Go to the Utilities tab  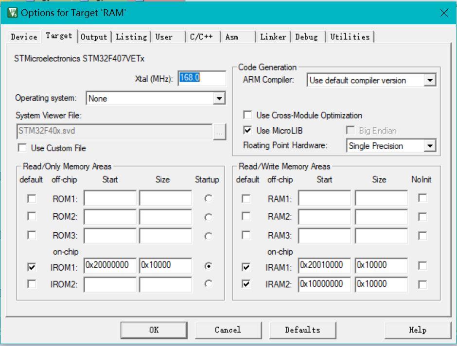[x=350, y=37]
